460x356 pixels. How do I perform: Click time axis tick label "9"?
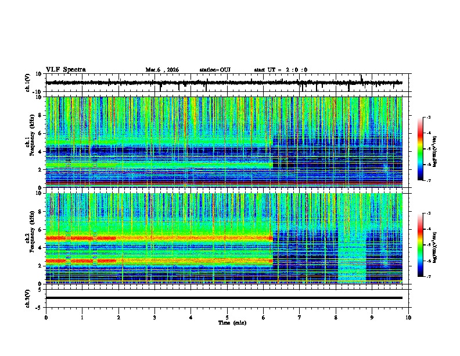372,318
